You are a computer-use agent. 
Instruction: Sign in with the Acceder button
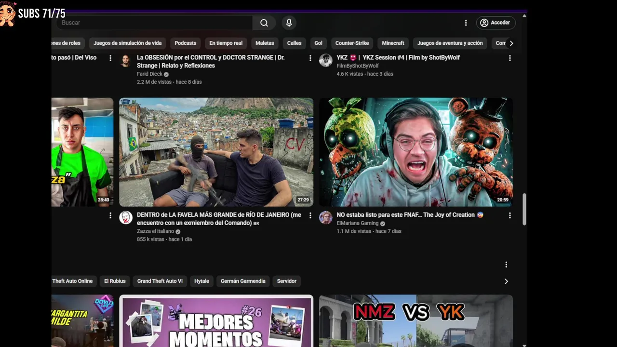pos(496,23)
